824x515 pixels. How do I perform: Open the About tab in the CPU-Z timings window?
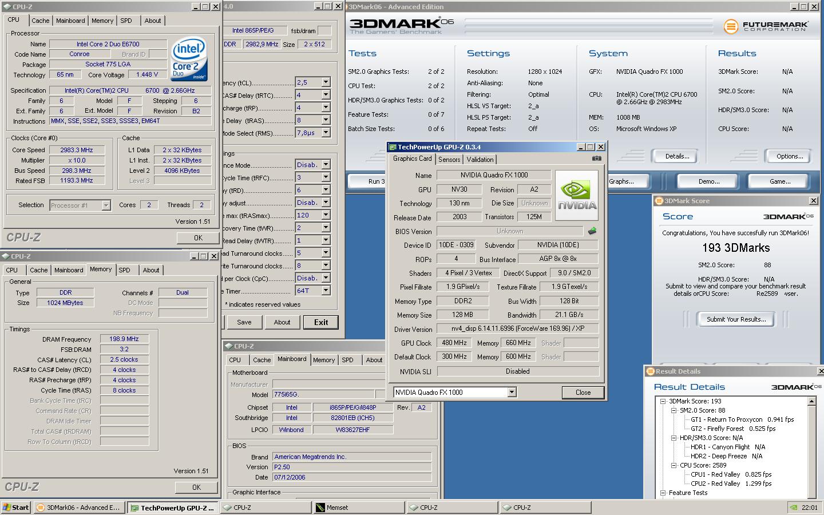click(x=151, y=270)
